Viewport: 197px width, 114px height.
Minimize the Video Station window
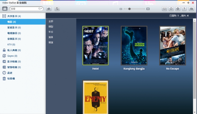[x=184, y=3]
